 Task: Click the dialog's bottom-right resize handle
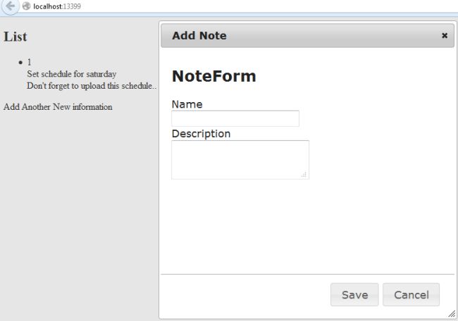click(x=452, y=315)
